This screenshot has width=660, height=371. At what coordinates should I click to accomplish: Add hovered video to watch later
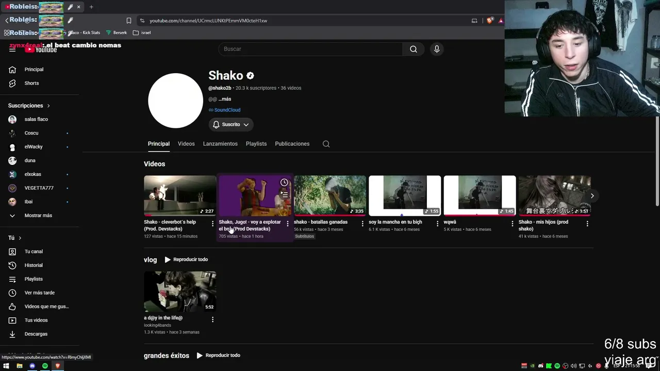point(284,182)
